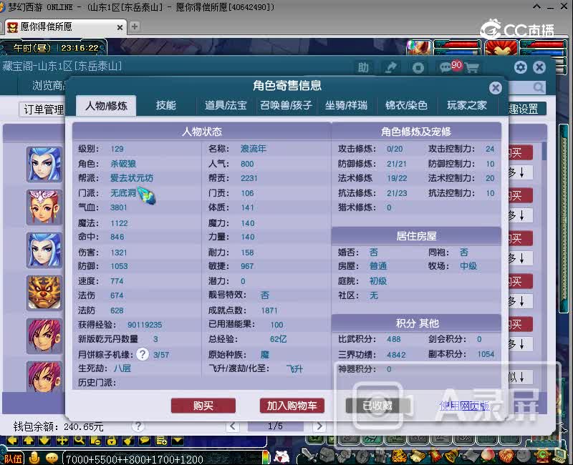Open the shopping cart icon
Viewport: 573px width, 465px height.
point(472,68)
